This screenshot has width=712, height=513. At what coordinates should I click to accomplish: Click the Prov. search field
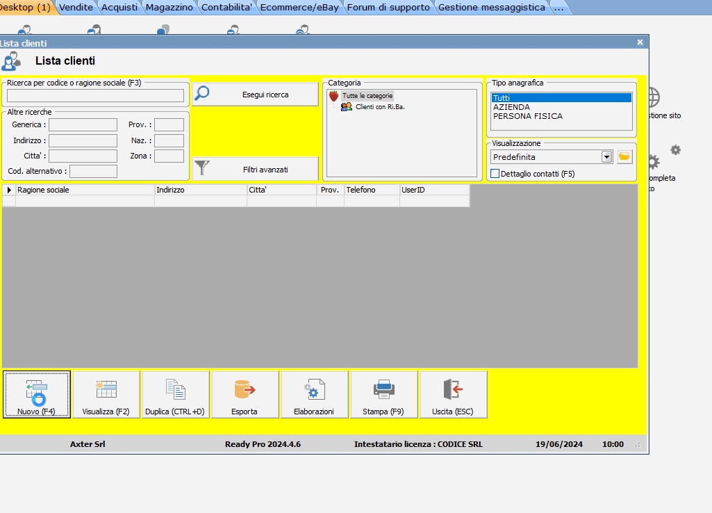pyautogui.click(x=169, y=124)
